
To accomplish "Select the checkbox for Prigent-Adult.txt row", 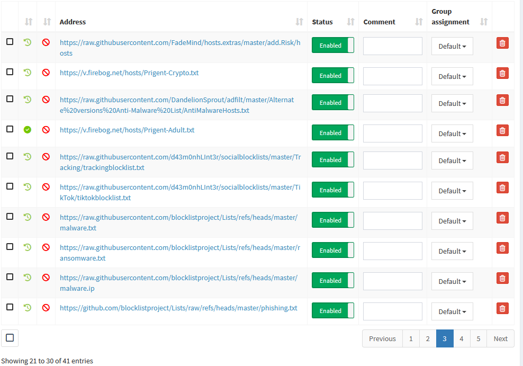I will [x=10, y=129].
